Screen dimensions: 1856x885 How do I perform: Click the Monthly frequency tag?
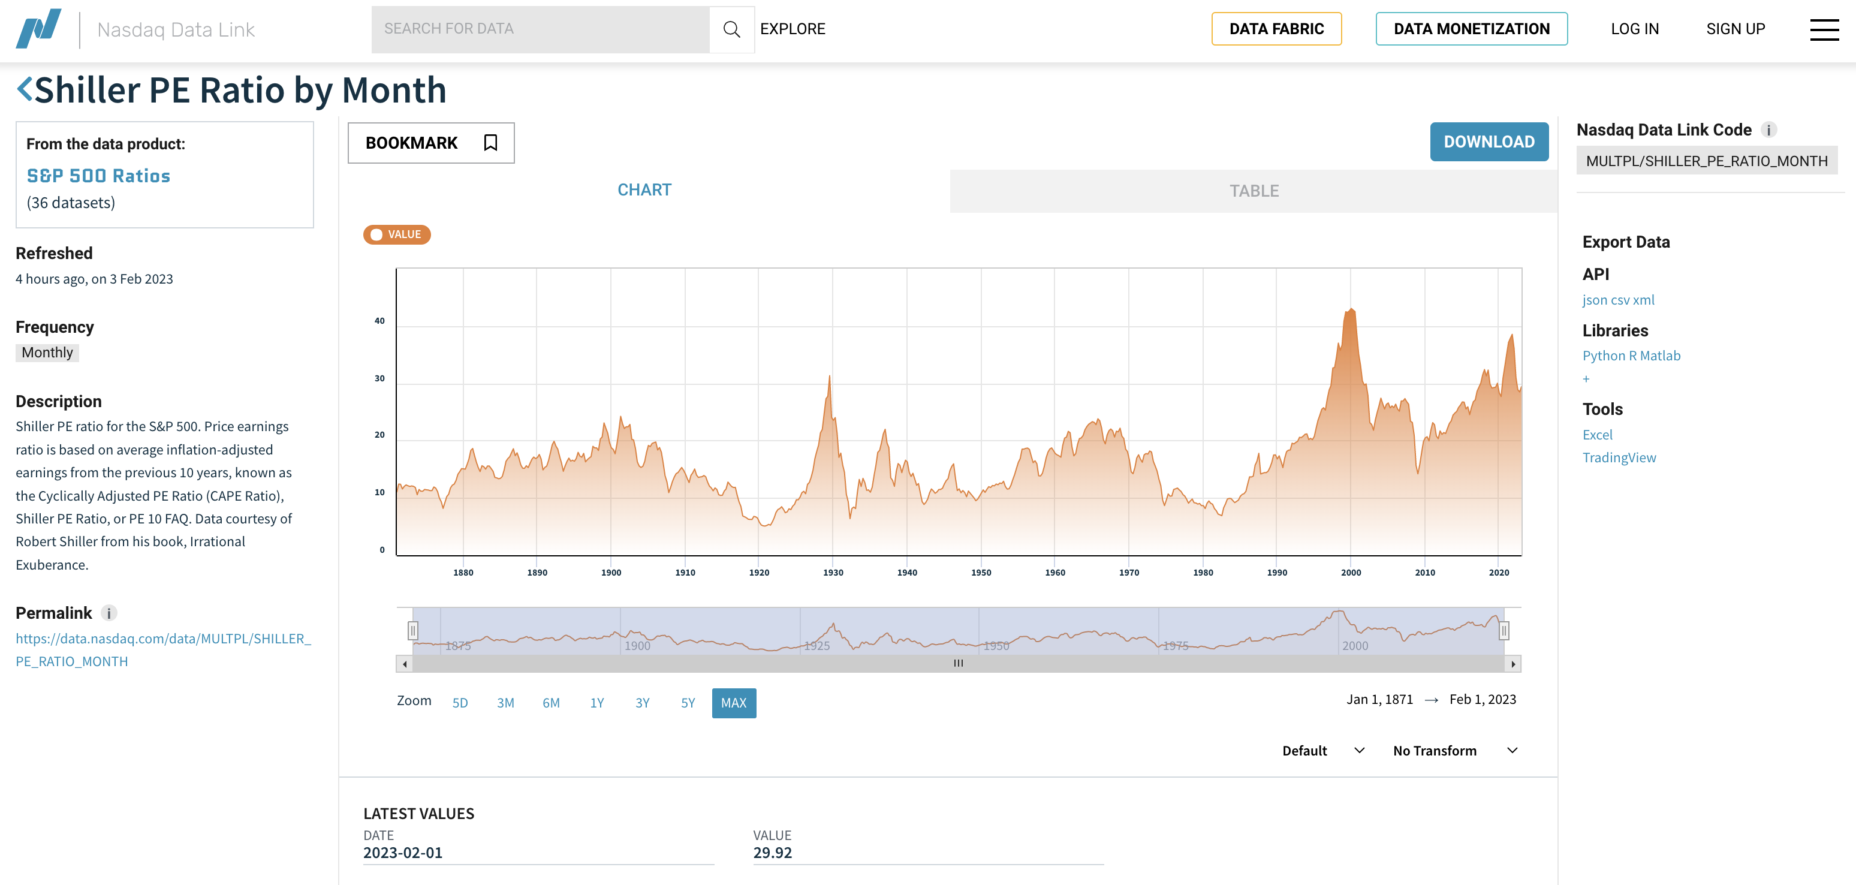(47, 353)
